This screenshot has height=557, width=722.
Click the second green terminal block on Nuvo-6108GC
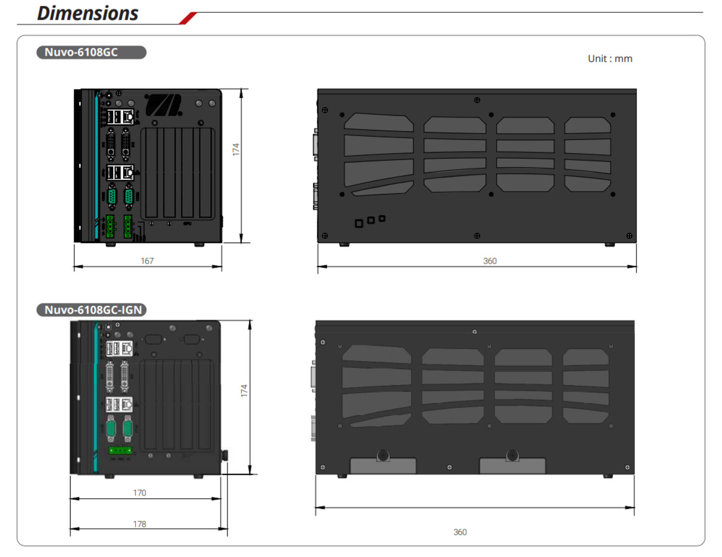click(128, 225)
